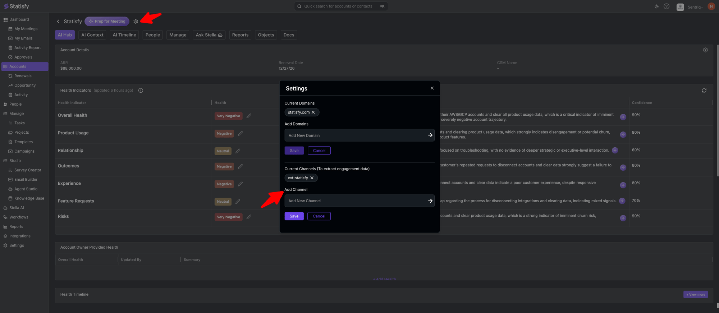Open the user avatar N menu

[x=711, y=6]
